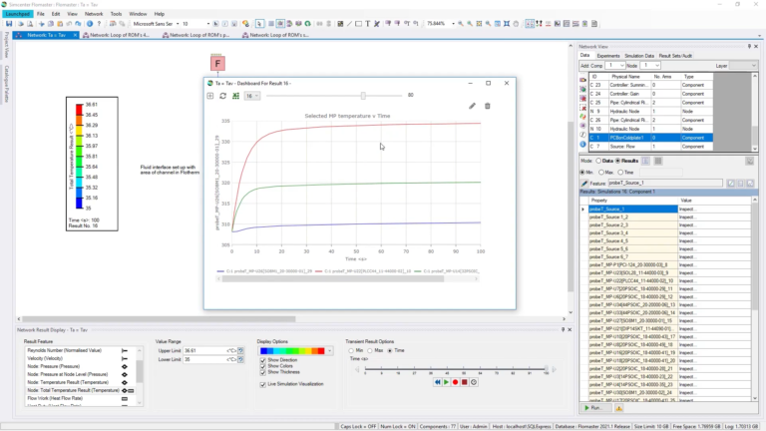This screenshot has height=431, width=766.
Task: Switch to Simulation Data tab
Action: [639, 56]
